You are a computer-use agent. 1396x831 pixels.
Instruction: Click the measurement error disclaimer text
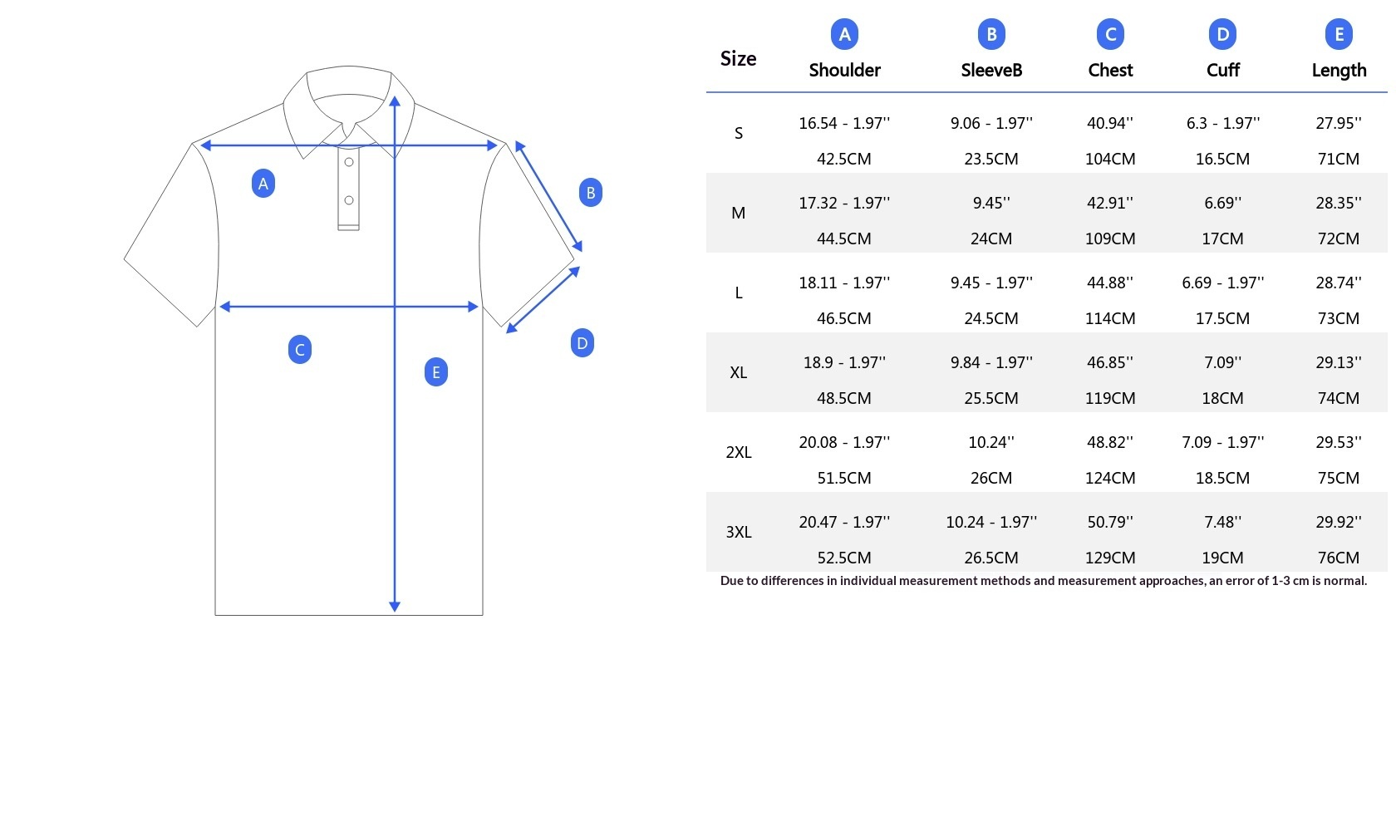point(1044,581)
